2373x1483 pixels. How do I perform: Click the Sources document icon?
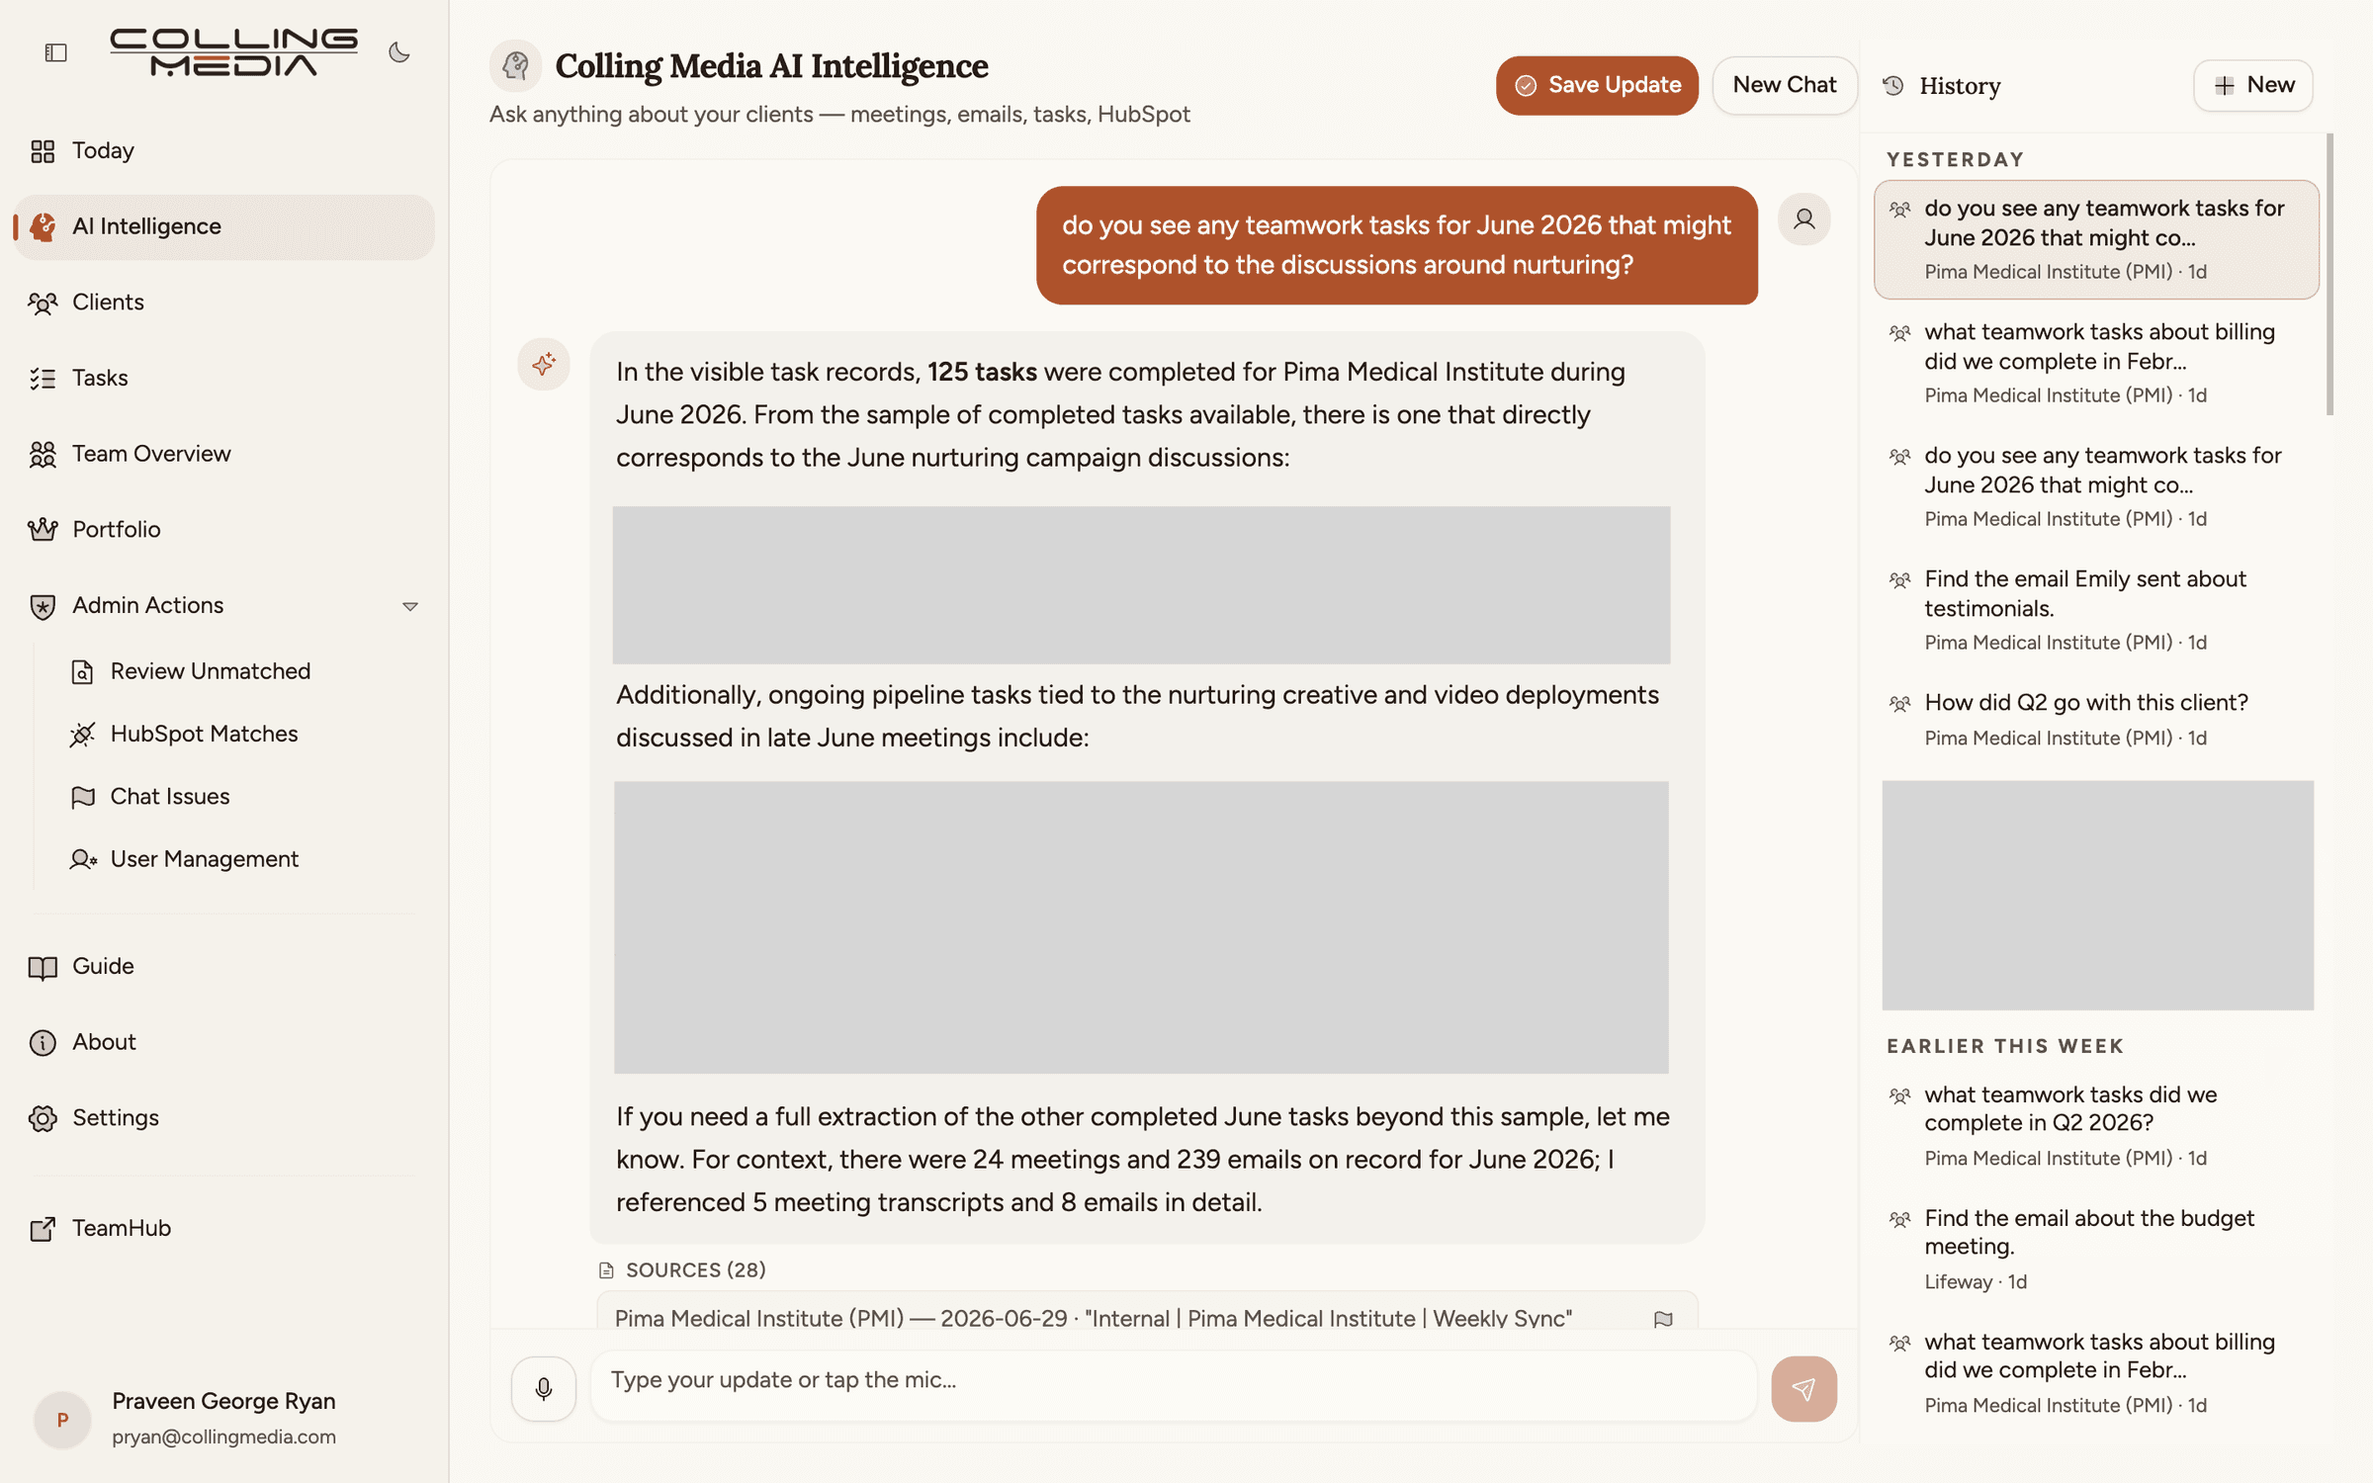coord(606,1271)
